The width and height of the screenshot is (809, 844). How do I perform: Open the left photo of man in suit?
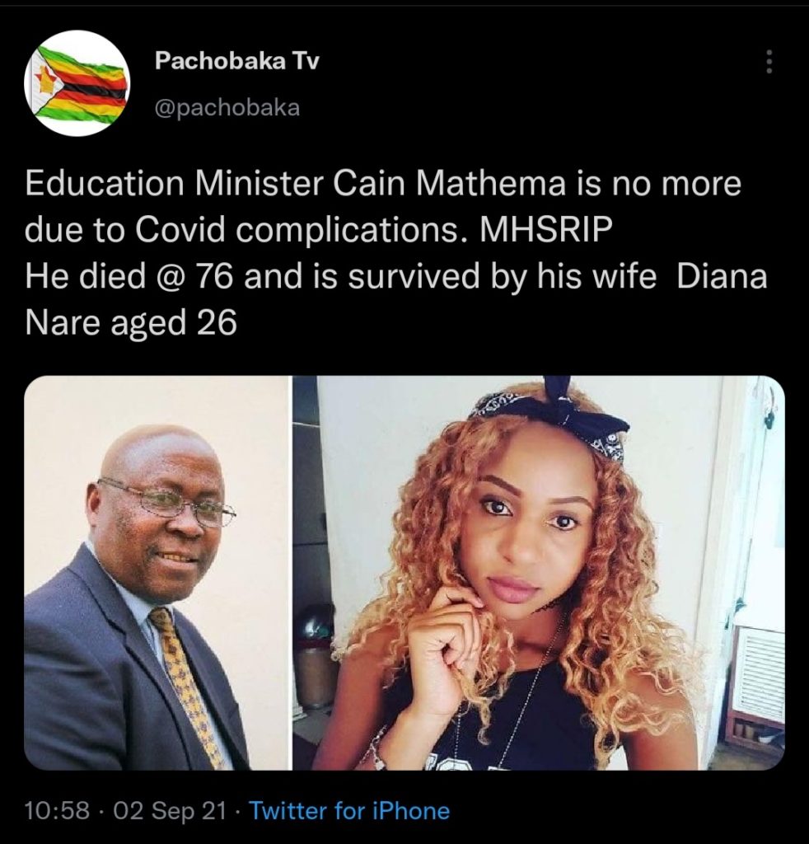pos(157,573)
